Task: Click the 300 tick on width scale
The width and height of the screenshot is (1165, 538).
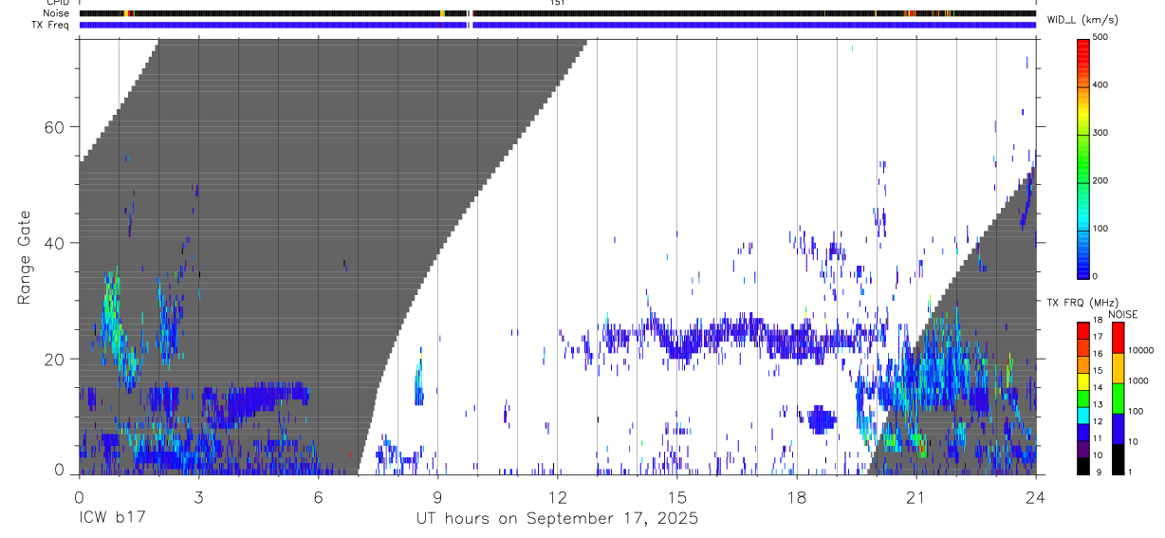Action: (x=1101, y=133)
